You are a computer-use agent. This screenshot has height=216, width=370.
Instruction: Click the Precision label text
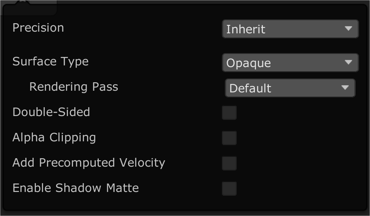[x=38, y=28]
